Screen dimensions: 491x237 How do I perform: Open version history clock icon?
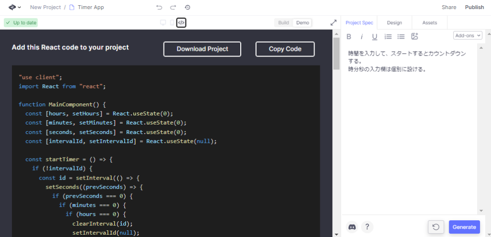[x=187, y=8]
